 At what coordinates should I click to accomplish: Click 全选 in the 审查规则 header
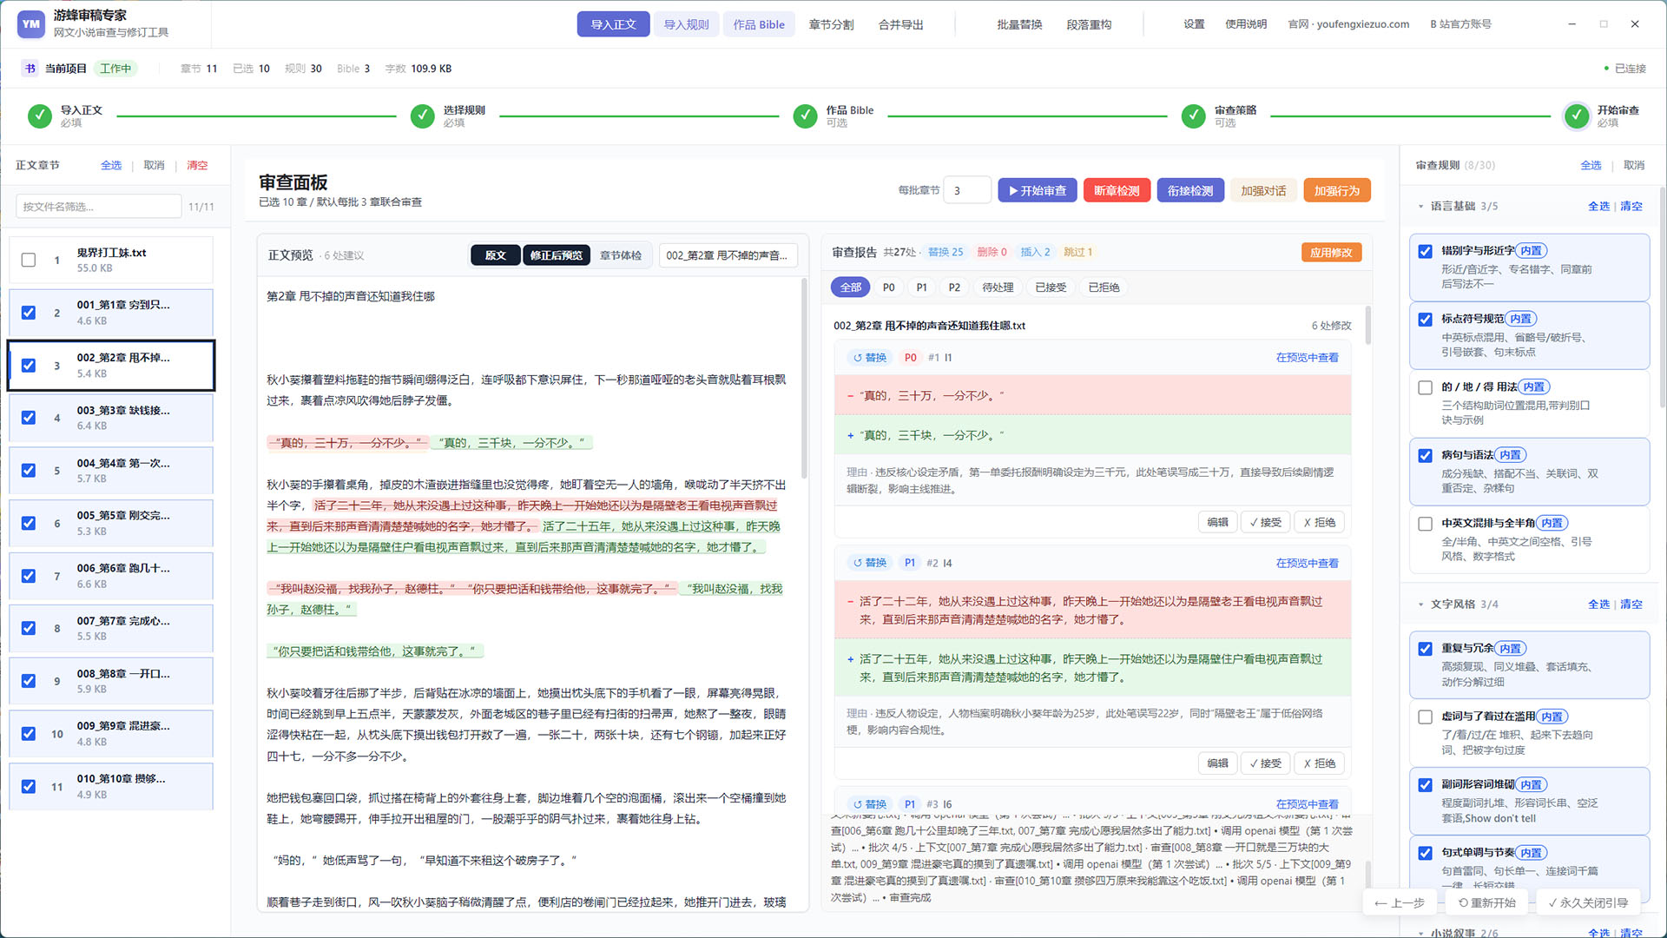tap(1591, 165)
